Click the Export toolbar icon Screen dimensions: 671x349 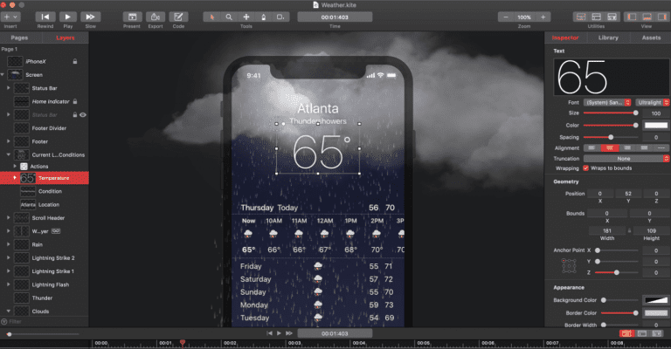click(x=155, y=17)
